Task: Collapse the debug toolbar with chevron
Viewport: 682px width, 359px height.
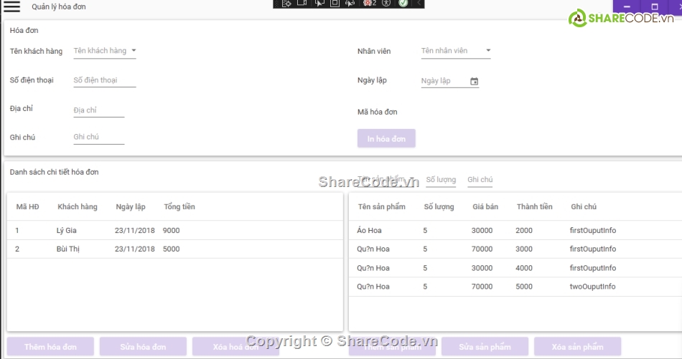Action: click(x=419, y=4)
